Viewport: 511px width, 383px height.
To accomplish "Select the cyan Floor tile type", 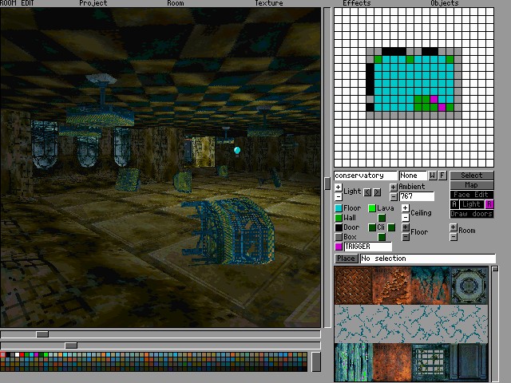I will [x=339, y=208].
